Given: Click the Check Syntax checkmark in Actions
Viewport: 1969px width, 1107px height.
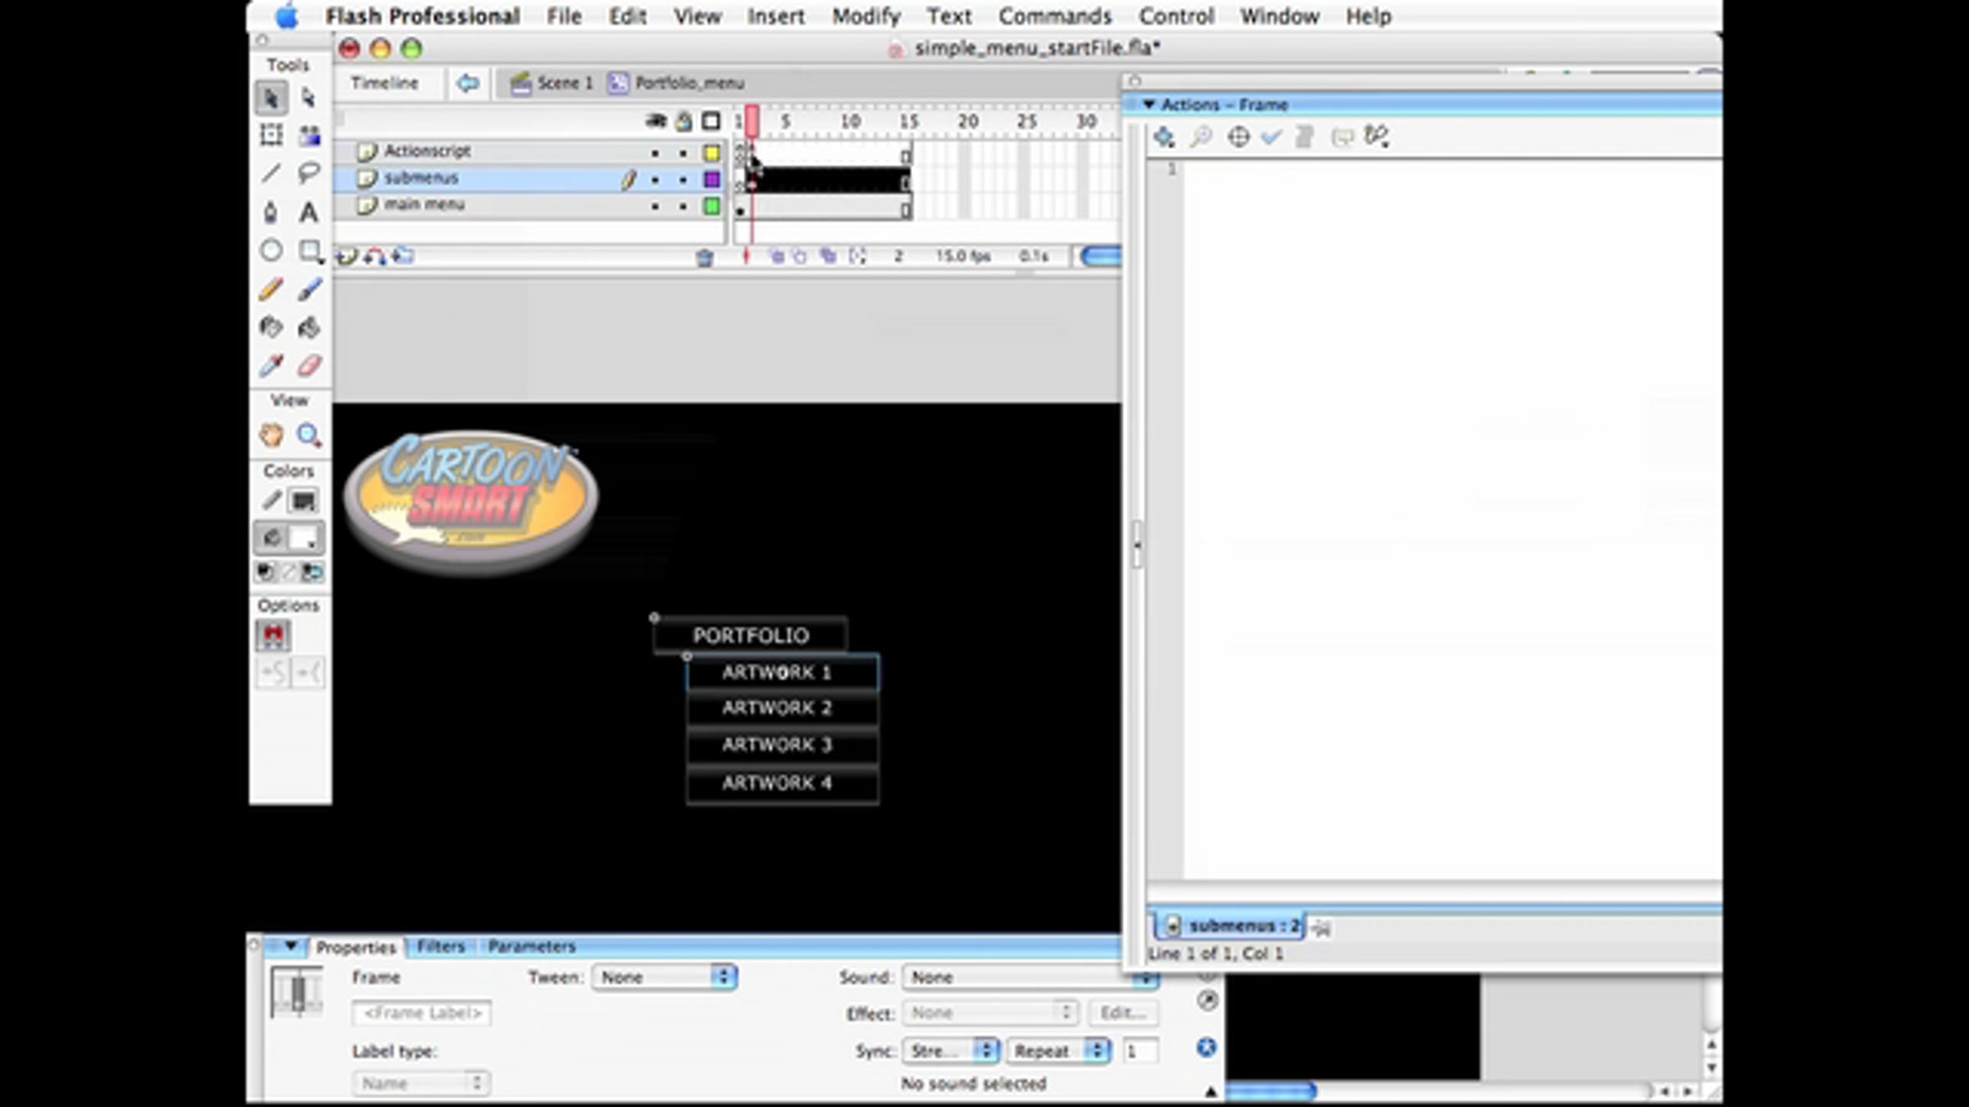Looking at the screenshot, I should click(x=1272, y=136).
